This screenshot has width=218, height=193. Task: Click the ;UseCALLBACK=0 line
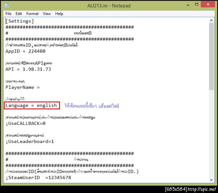(x=25, y=123)
